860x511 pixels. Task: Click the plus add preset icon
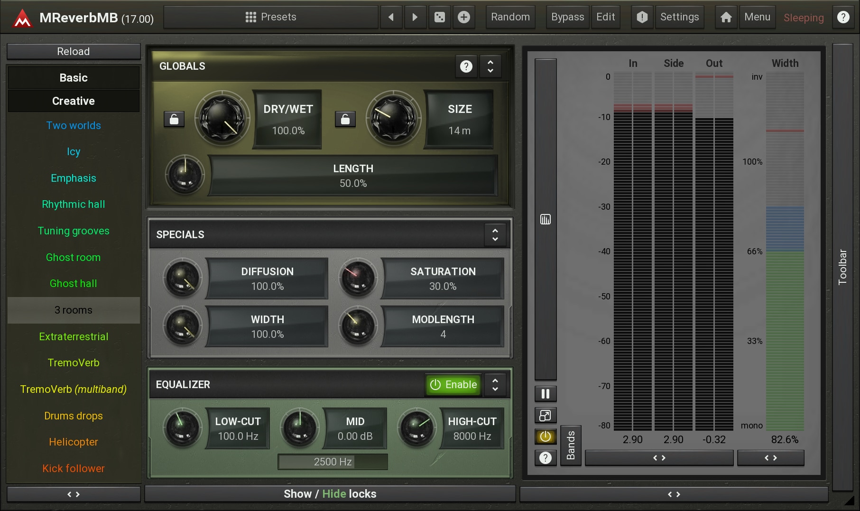point(464,17)
